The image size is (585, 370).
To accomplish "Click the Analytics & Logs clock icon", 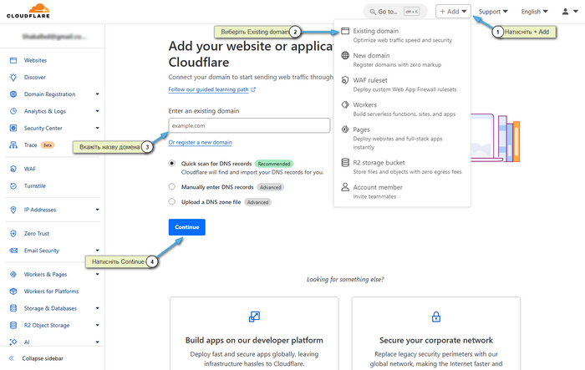I will click(13, 111).
